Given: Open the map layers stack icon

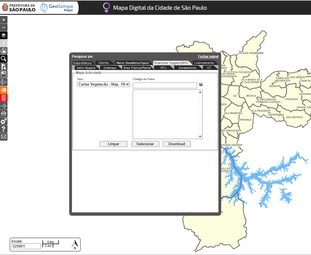Looking at the screenshot, I should [4, 35].
